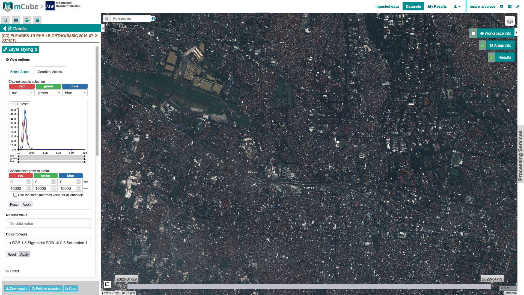Click the search magnifier icon in left toolbar
524x295 pixels.
[x=5, y=20]
